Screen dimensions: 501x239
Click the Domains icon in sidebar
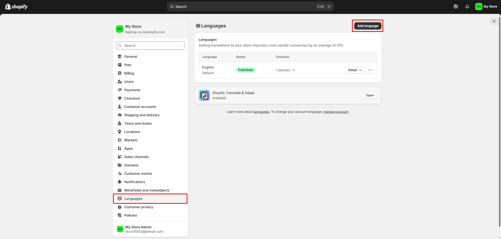(120, 165)
